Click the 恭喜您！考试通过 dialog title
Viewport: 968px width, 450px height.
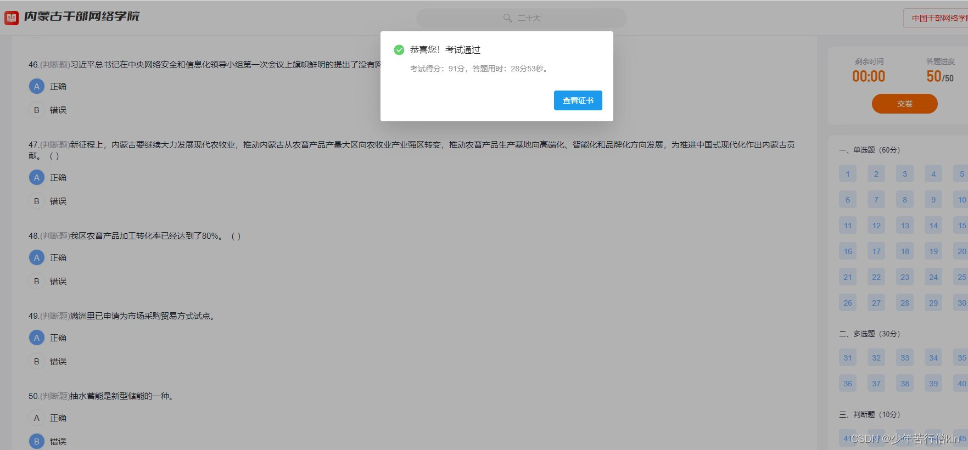click(445, 50)
